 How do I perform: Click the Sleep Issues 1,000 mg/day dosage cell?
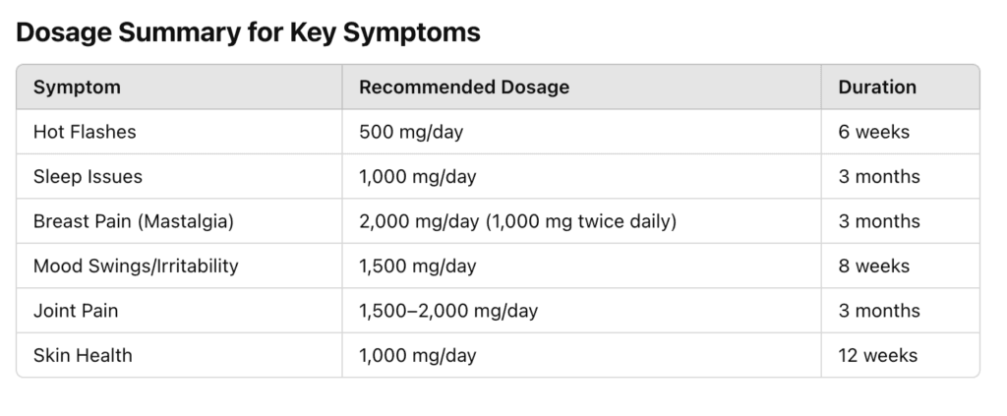(x=581, y=176)
